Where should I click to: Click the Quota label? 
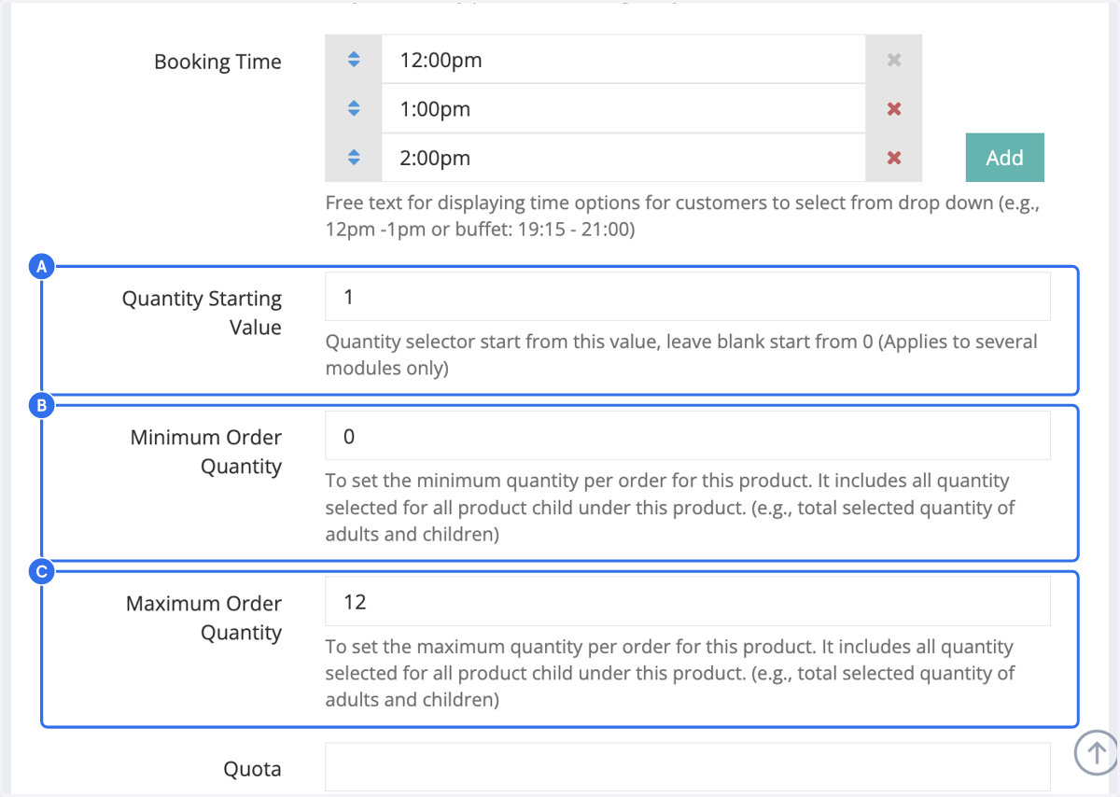coord(252,770)
